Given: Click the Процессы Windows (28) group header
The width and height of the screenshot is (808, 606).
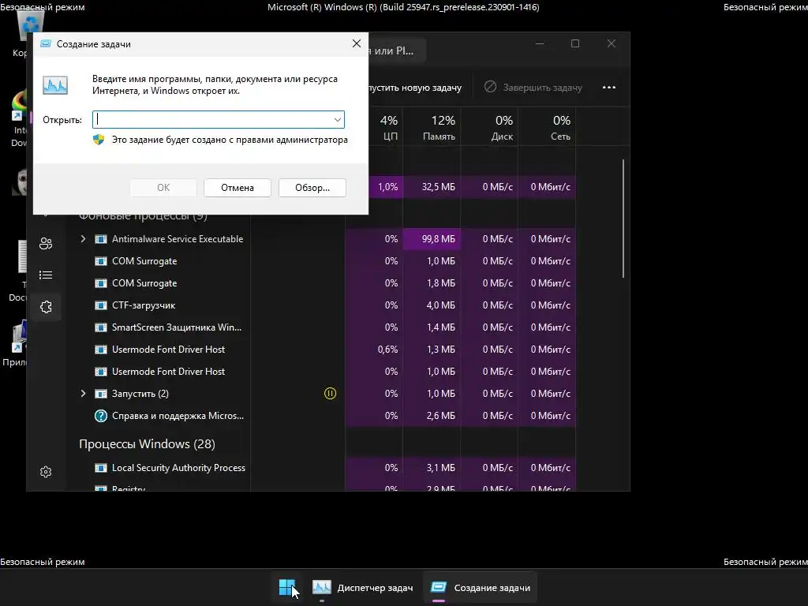Looking at the screenshot, I should (x=147, y=444).
